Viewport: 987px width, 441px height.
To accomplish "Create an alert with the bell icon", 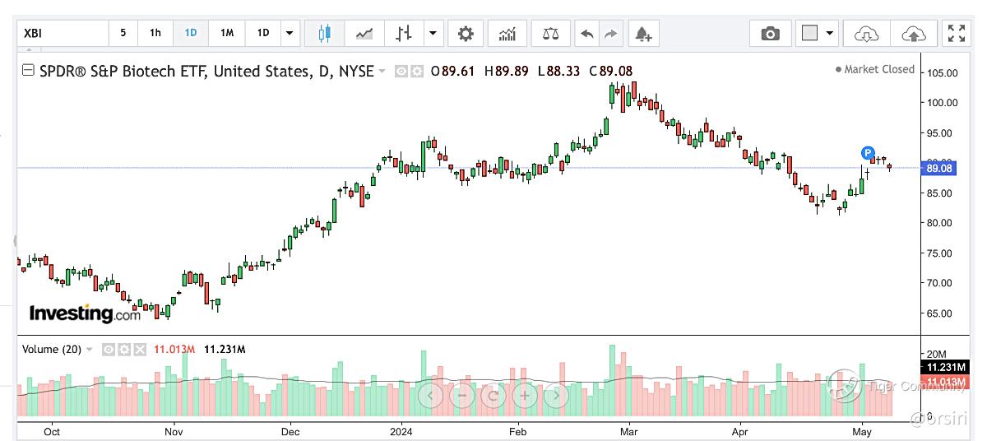I will pos(642,33).
